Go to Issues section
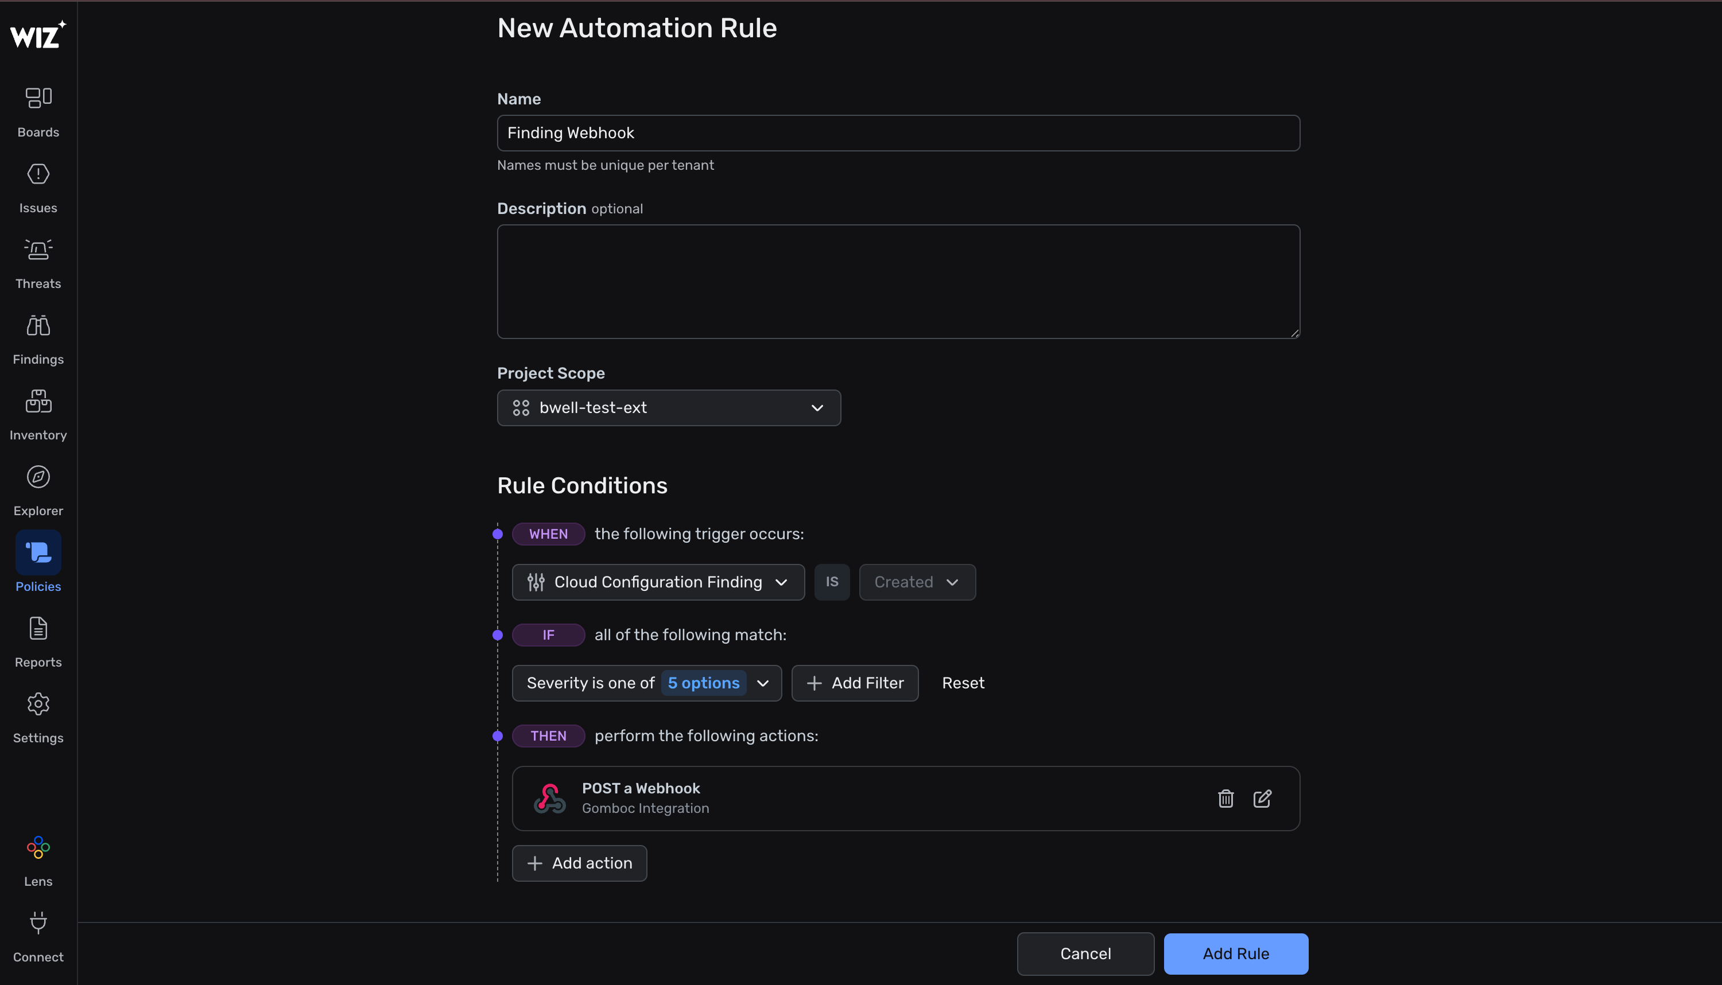 (38, 188)
